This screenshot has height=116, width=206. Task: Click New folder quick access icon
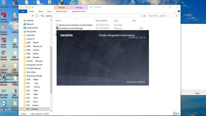tap(29, 7)
